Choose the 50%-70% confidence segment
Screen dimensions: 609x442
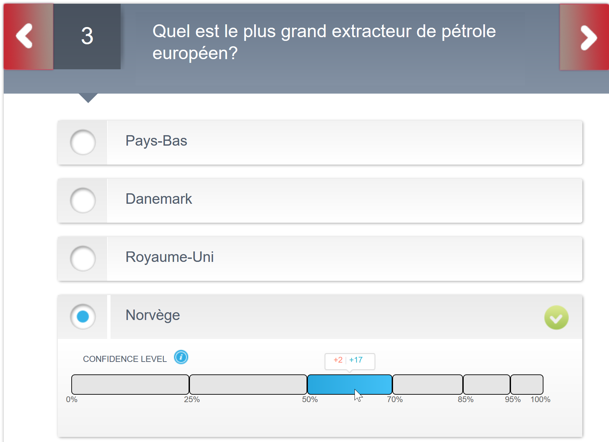point(349,385)
